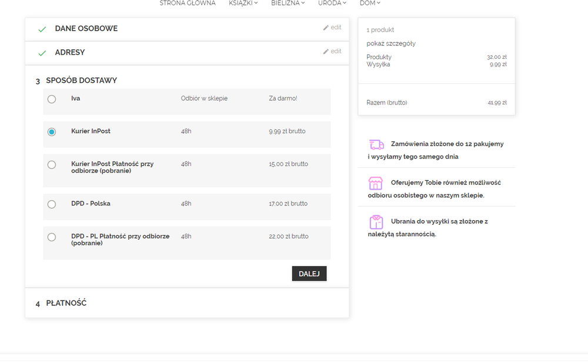Choose DPD - PL Płatność przy odbiorze radio
The image size is (588, 364).
tap(52, 237)
